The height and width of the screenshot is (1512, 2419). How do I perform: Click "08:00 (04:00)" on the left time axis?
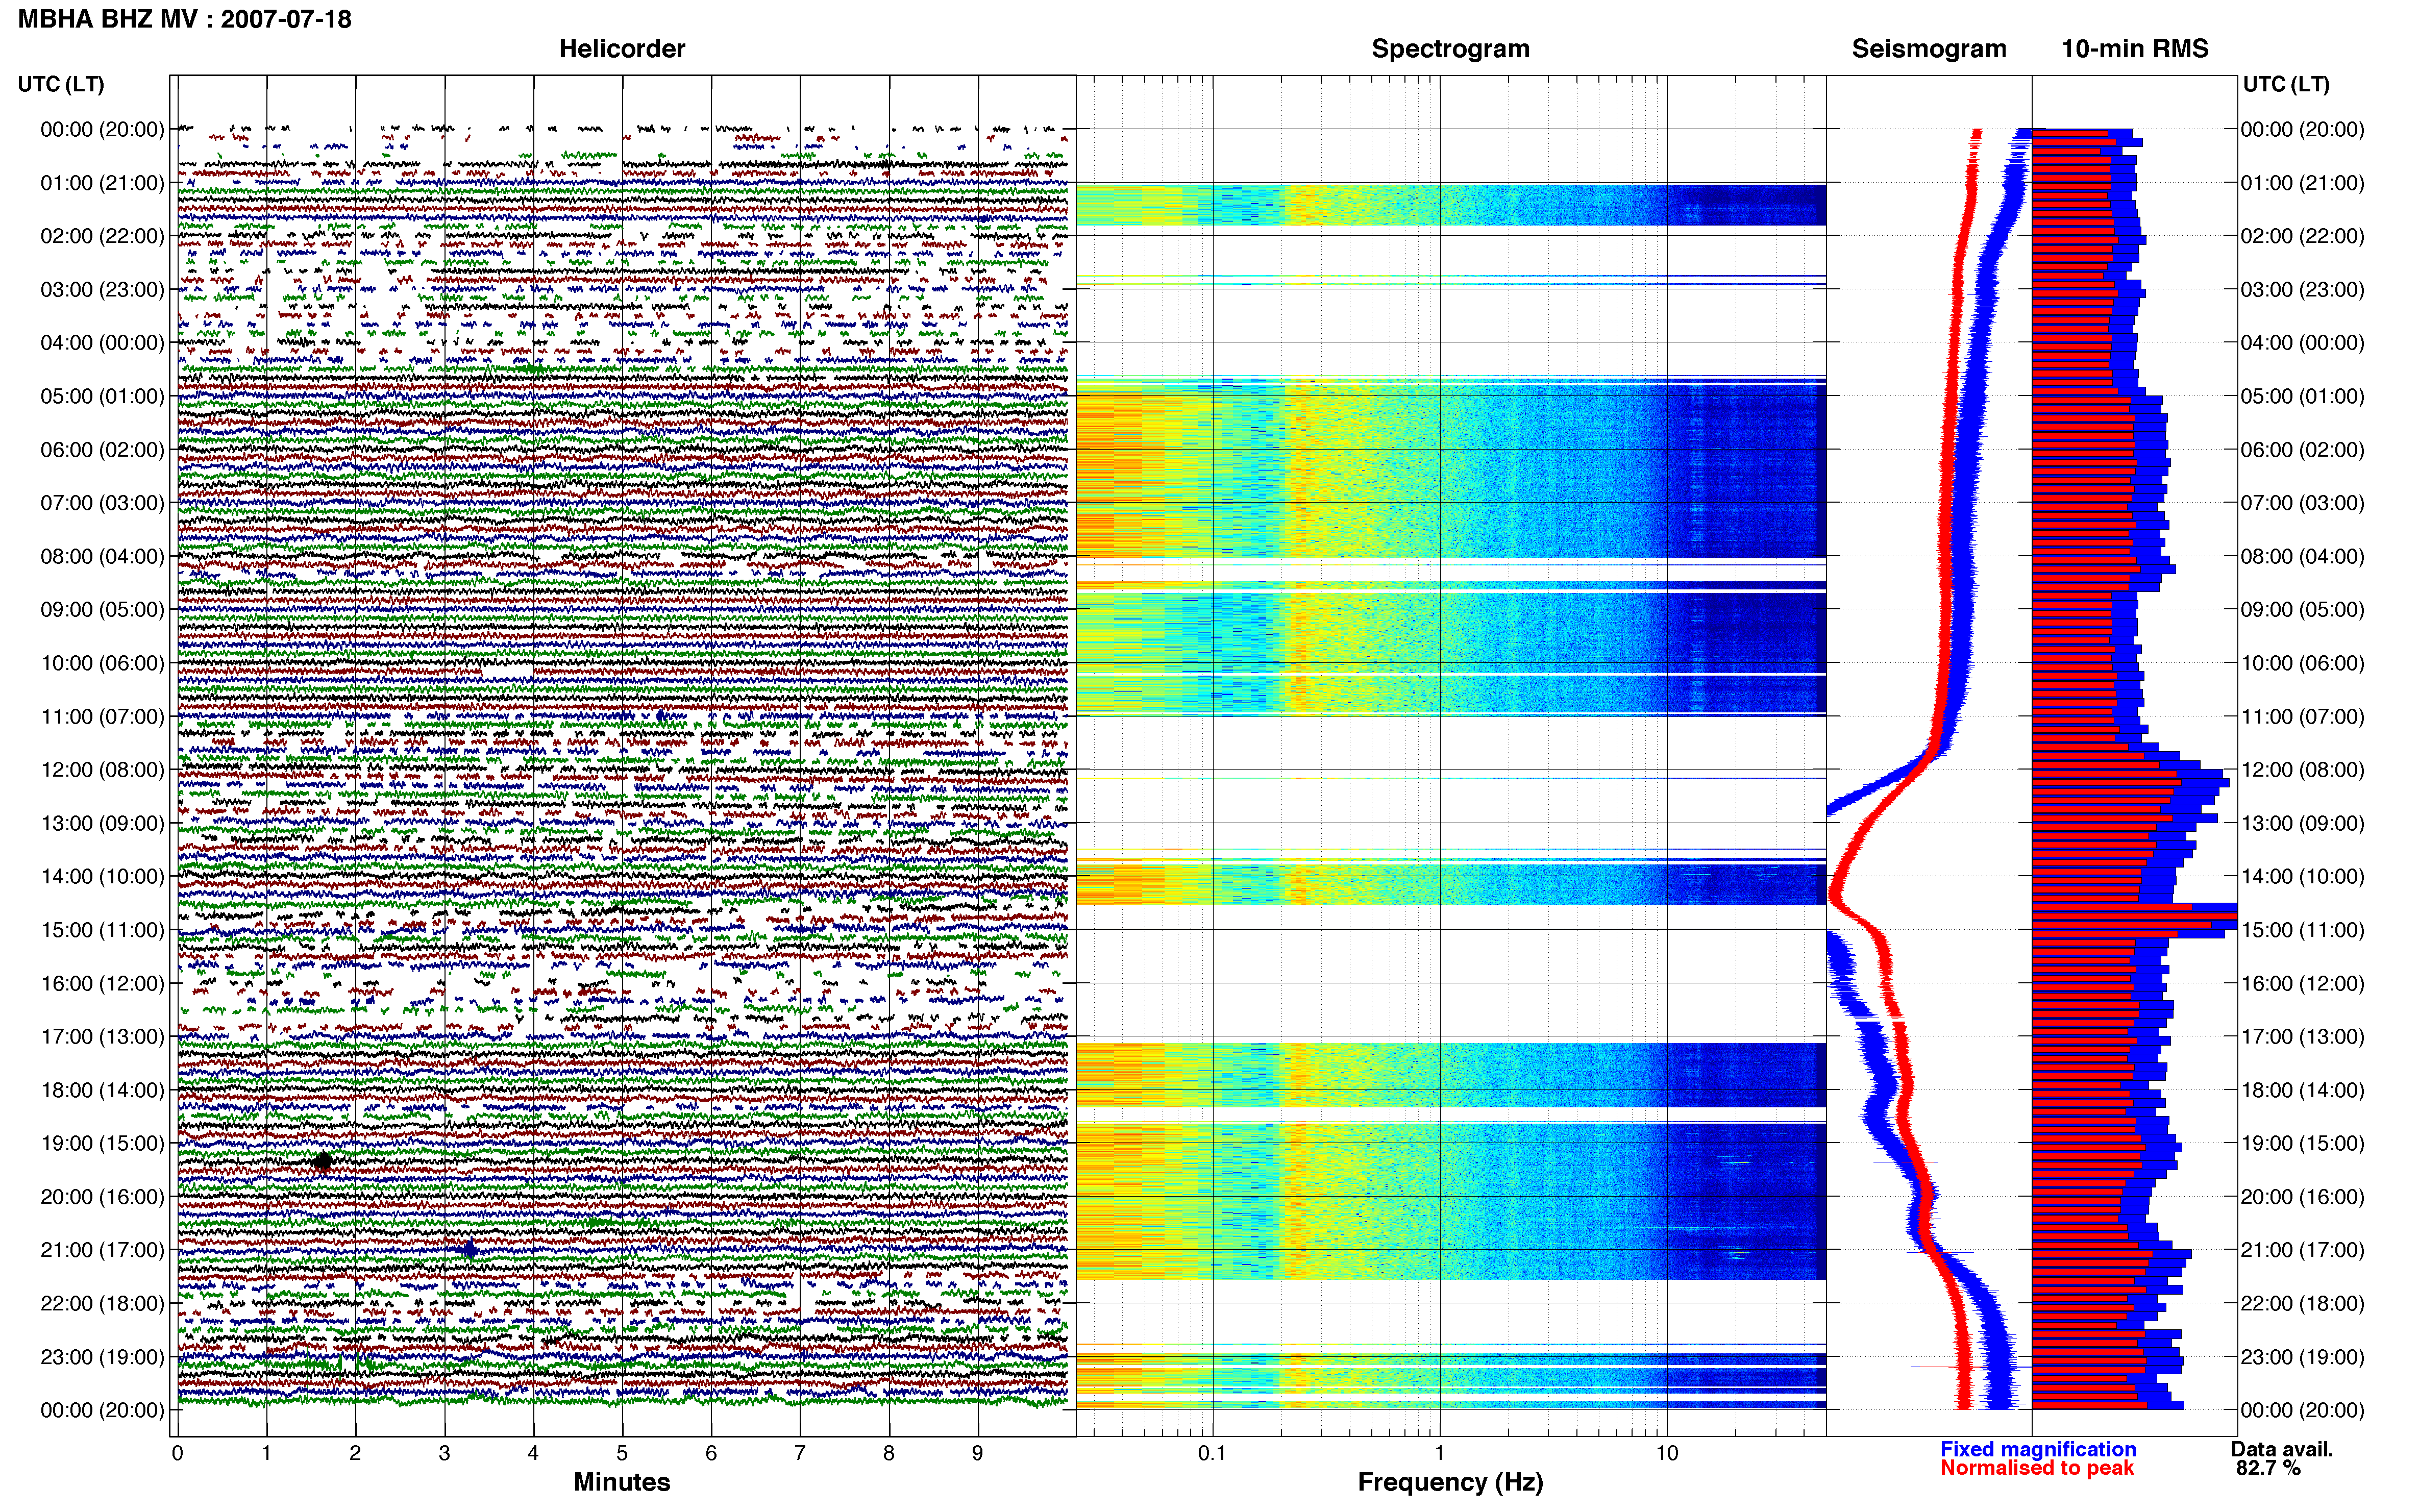102,556
